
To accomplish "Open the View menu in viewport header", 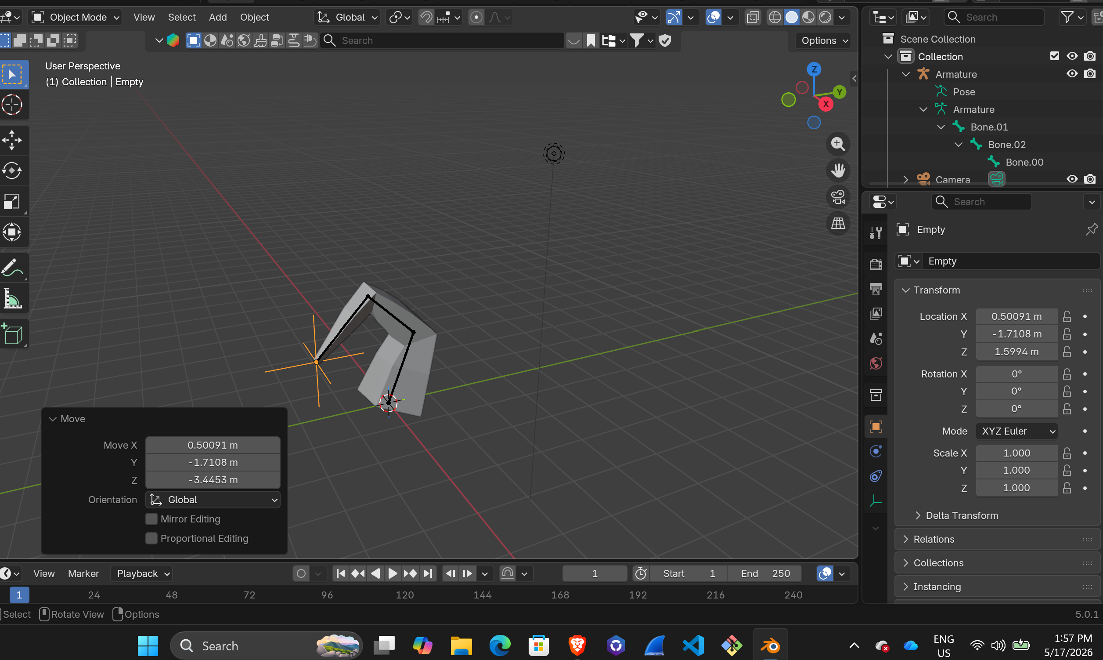I will click(144, 17).
